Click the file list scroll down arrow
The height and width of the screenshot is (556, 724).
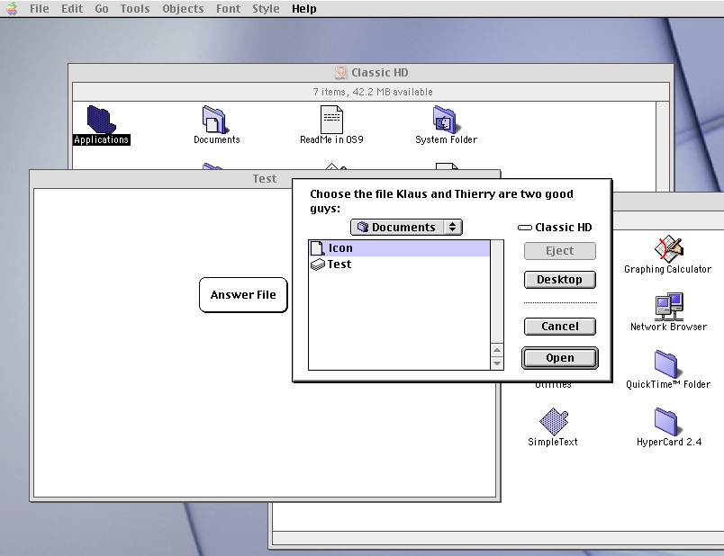pyautogui.click(x=497, y=363)
